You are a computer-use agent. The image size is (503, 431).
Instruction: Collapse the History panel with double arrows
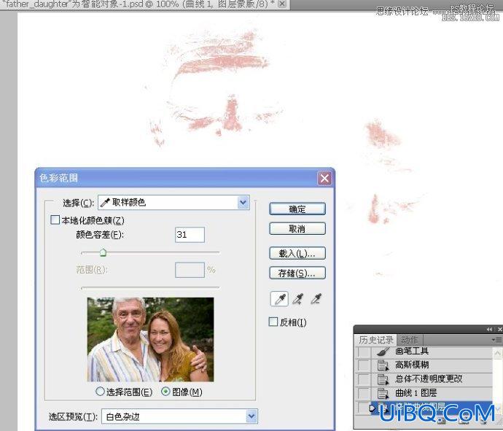(x=489, y=330)
